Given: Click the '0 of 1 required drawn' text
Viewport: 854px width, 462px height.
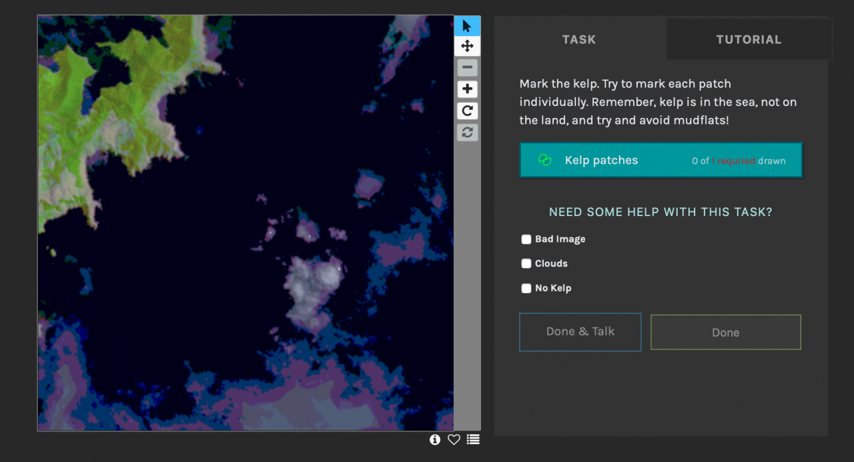Looking at the screenshot, I should click(739, 161).
